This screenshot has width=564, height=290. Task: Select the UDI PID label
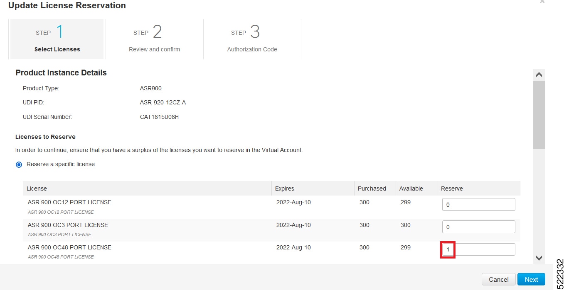click(x=34, y=102)
